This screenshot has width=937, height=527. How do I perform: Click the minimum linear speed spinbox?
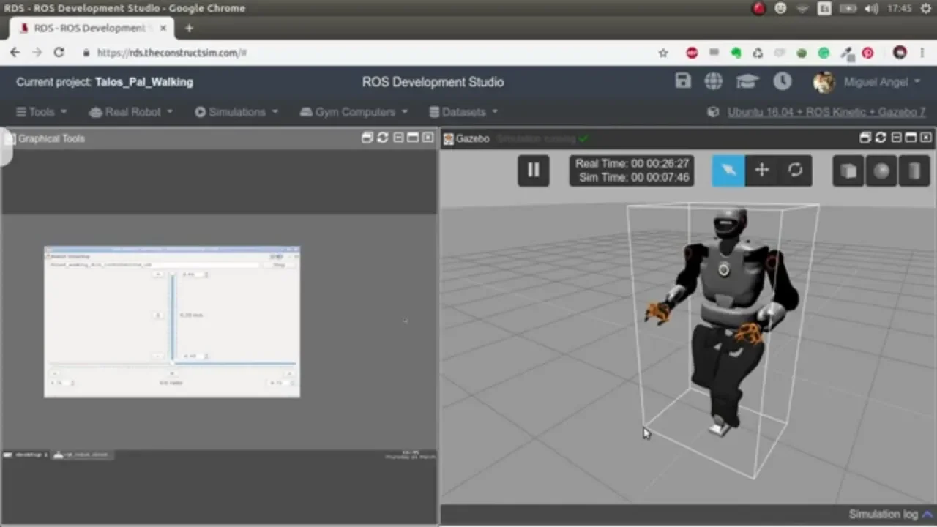coord(195,356)
